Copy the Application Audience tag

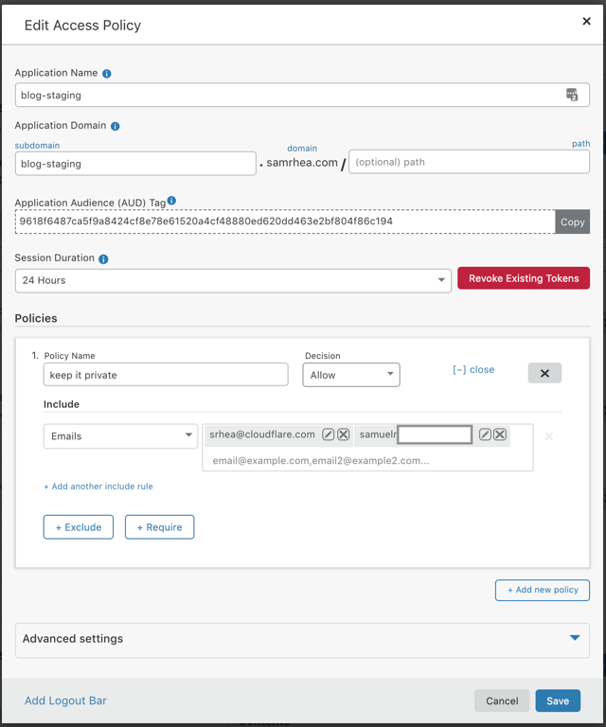tap(572, 222)
